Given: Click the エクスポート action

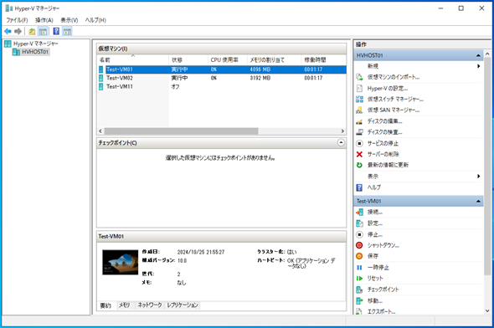Looking at the screenshot, I should (381, 311).
